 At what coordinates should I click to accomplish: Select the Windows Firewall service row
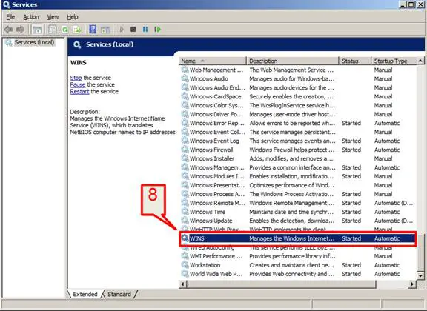298,150
